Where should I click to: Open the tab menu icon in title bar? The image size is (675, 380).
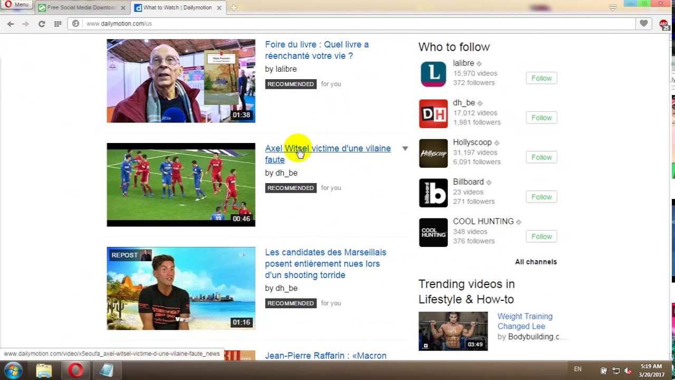(x=612, y=7)
